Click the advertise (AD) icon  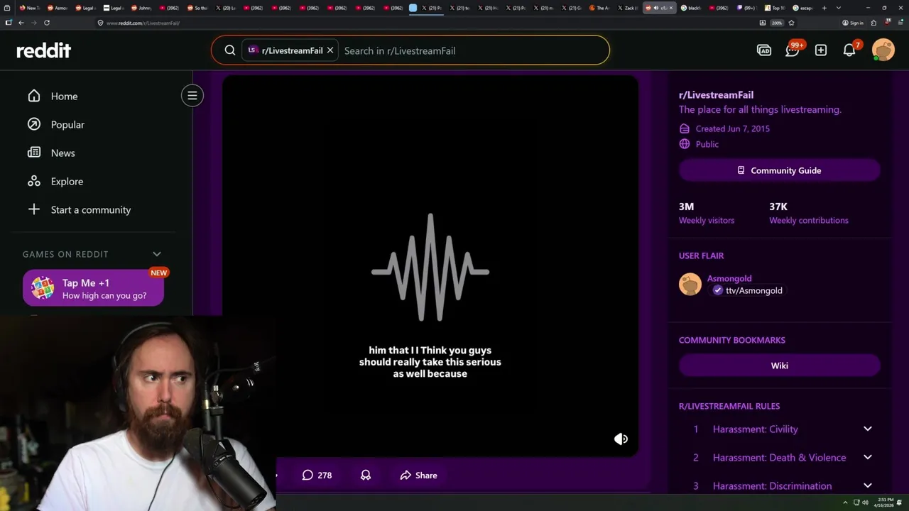tap(764, 50)
